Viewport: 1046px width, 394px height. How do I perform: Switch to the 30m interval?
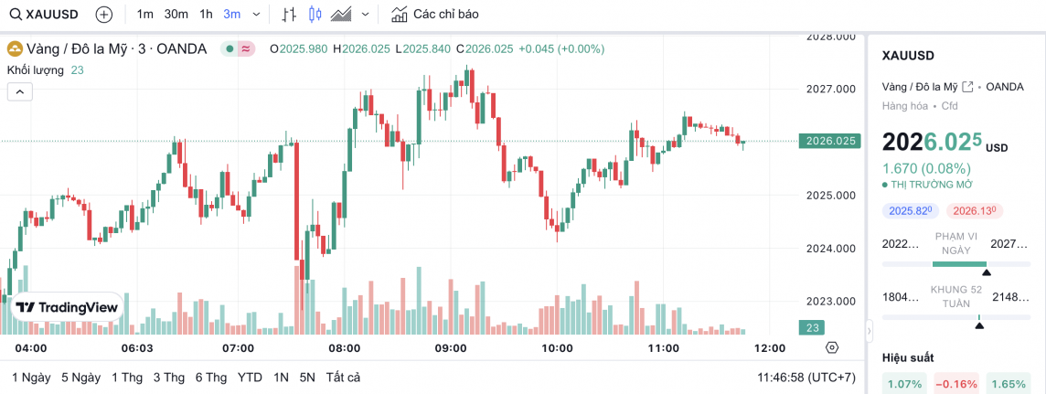pos(176,15)
